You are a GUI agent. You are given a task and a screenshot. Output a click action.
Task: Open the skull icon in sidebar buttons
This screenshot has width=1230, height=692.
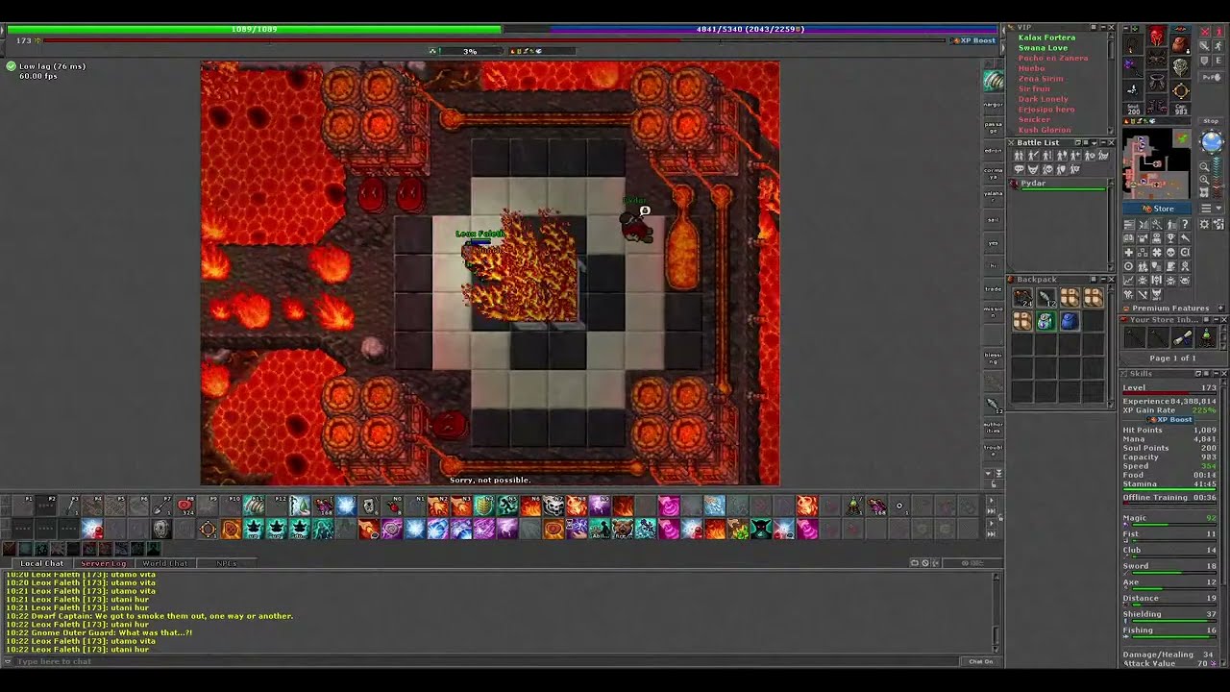[1170, 253]
